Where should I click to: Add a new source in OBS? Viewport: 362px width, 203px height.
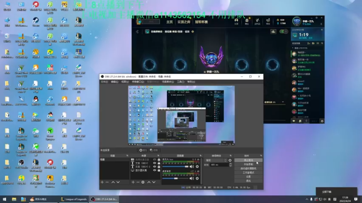point(133,182)
